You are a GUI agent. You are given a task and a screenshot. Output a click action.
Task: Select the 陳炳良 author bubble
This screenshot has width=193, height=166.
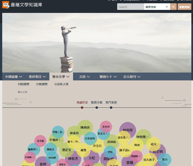pyautogui.click(x=85, y=128)
